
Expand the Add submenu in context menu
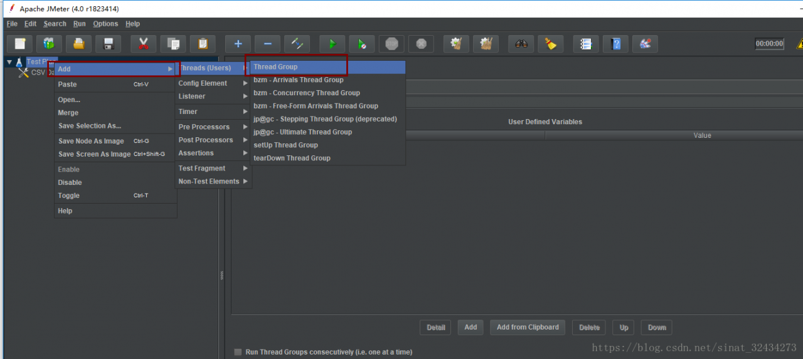click(x=115, y=69)
